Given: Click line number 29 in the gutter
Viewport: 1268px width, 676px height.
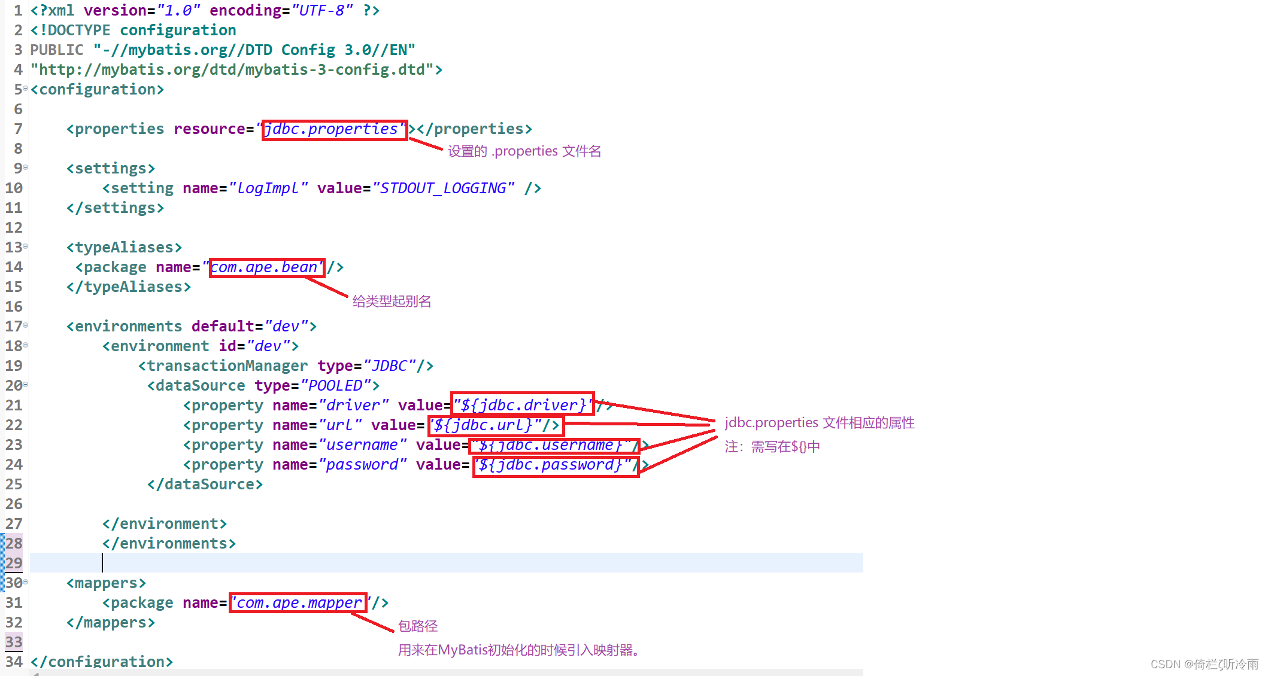Looking at the screenshot, I should (14, 562).
